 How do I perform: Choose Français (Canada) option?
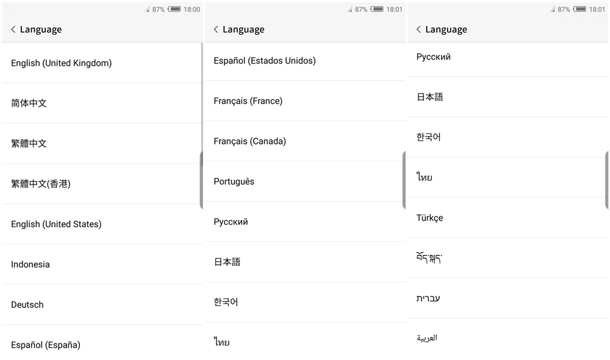(249, 141)
